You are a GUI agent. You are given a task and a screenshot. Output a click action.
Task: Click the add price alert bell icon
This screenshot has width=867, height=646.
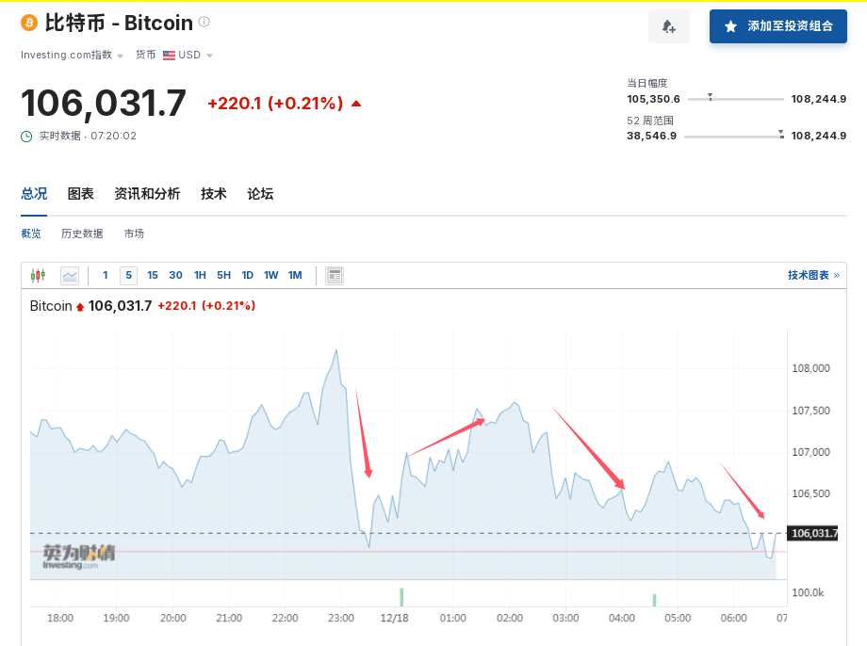tap(669, 26)
